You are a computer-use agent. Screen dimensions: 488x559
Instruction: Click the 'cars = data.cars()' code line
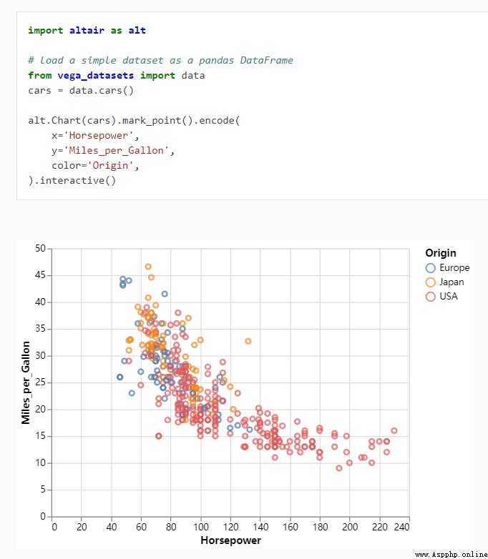(x=81, y=91)
